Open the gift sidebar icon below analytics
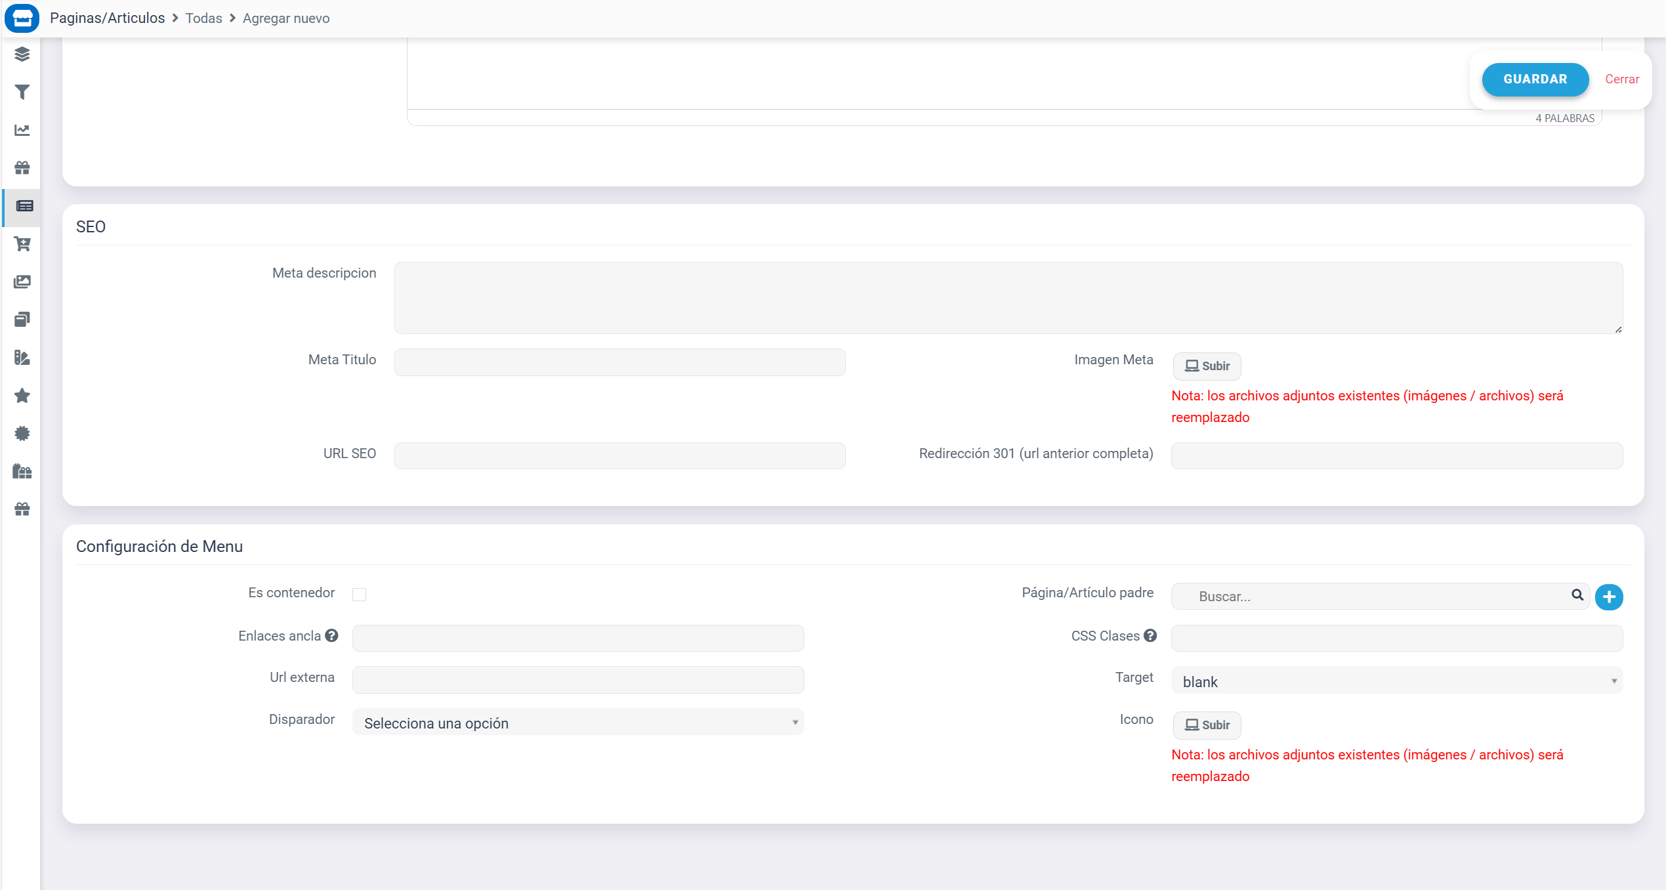 (22, 168)
